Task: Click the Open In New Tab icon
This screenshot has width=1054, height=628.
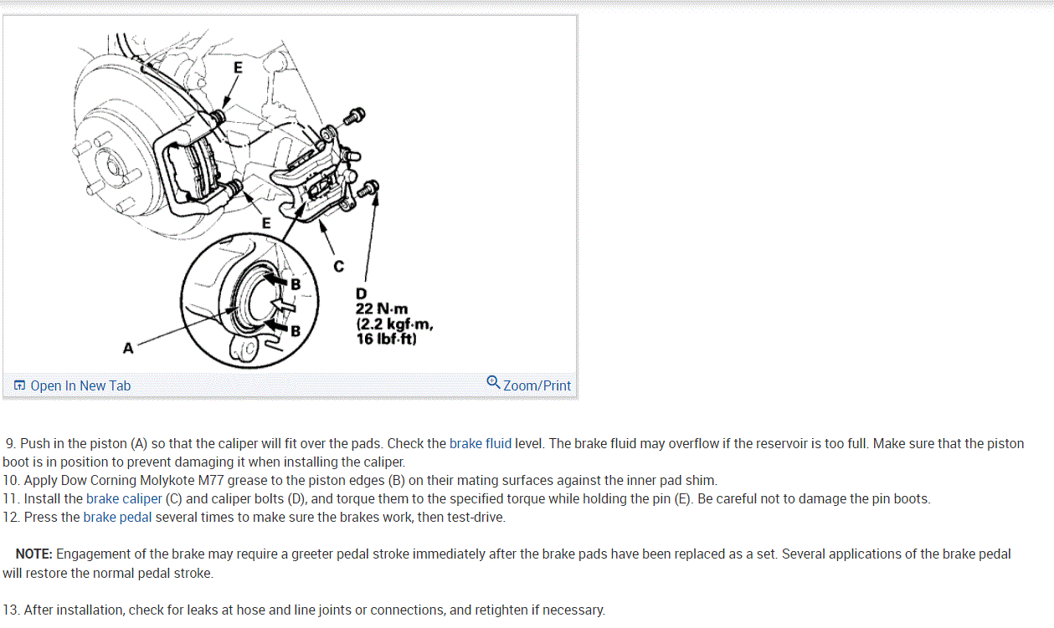Action: [19, 385]
